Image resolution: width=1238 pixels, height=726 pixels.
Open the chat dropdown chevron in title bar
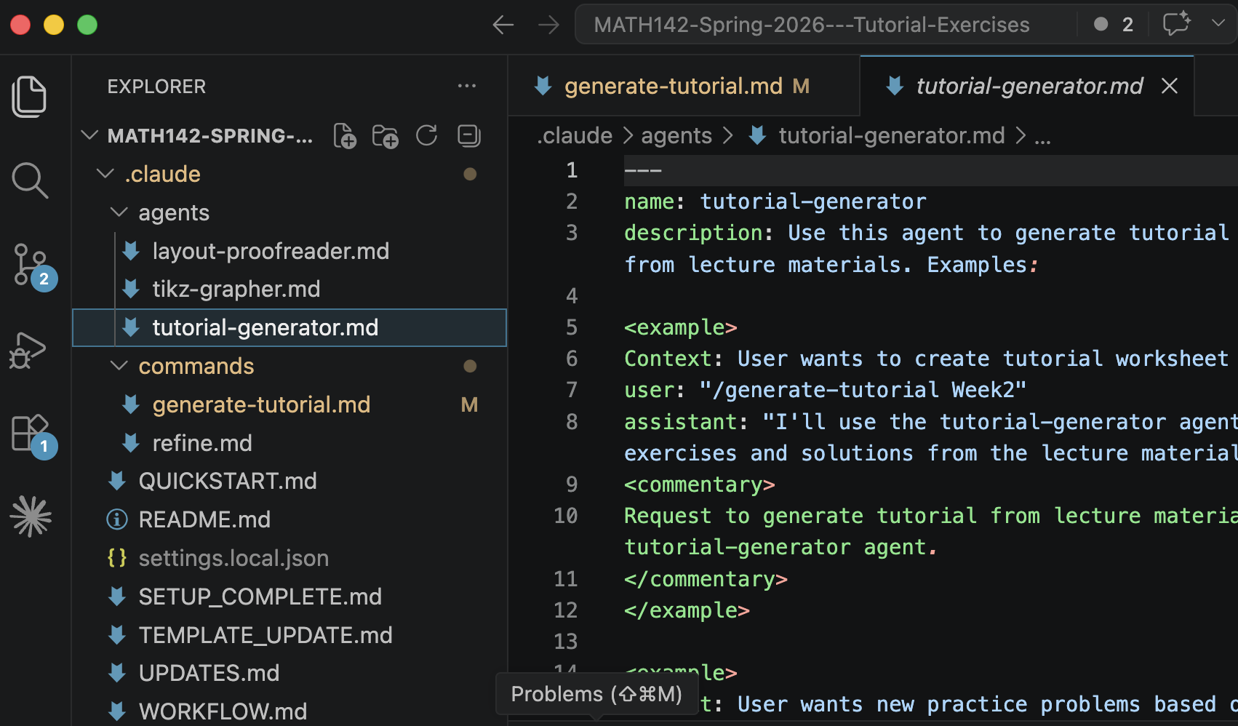tap(1218, 24)
